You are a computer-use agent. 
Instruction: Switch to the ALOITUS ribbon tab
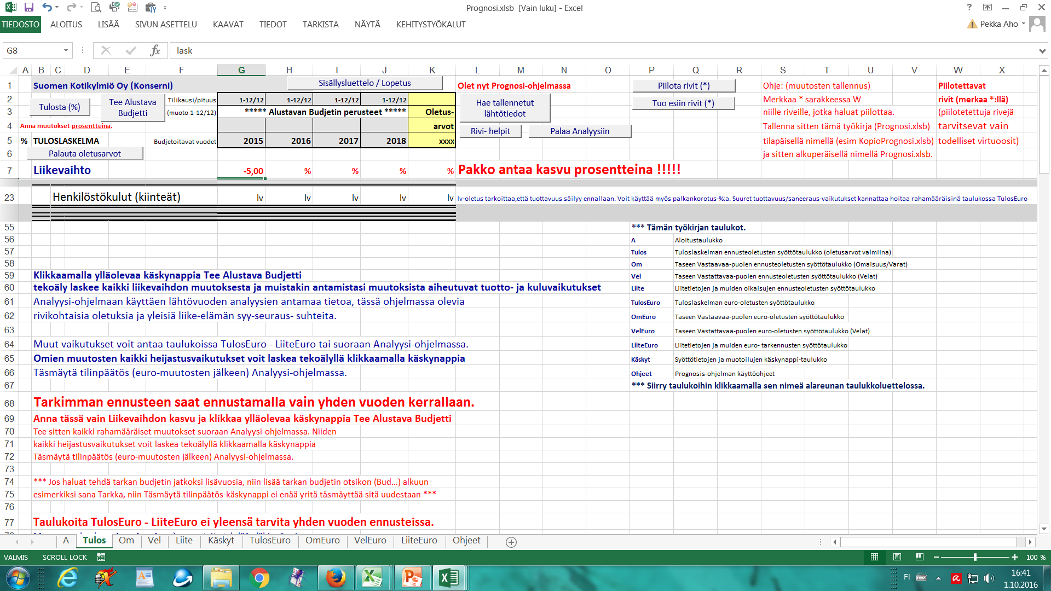[x=66, y=25]
